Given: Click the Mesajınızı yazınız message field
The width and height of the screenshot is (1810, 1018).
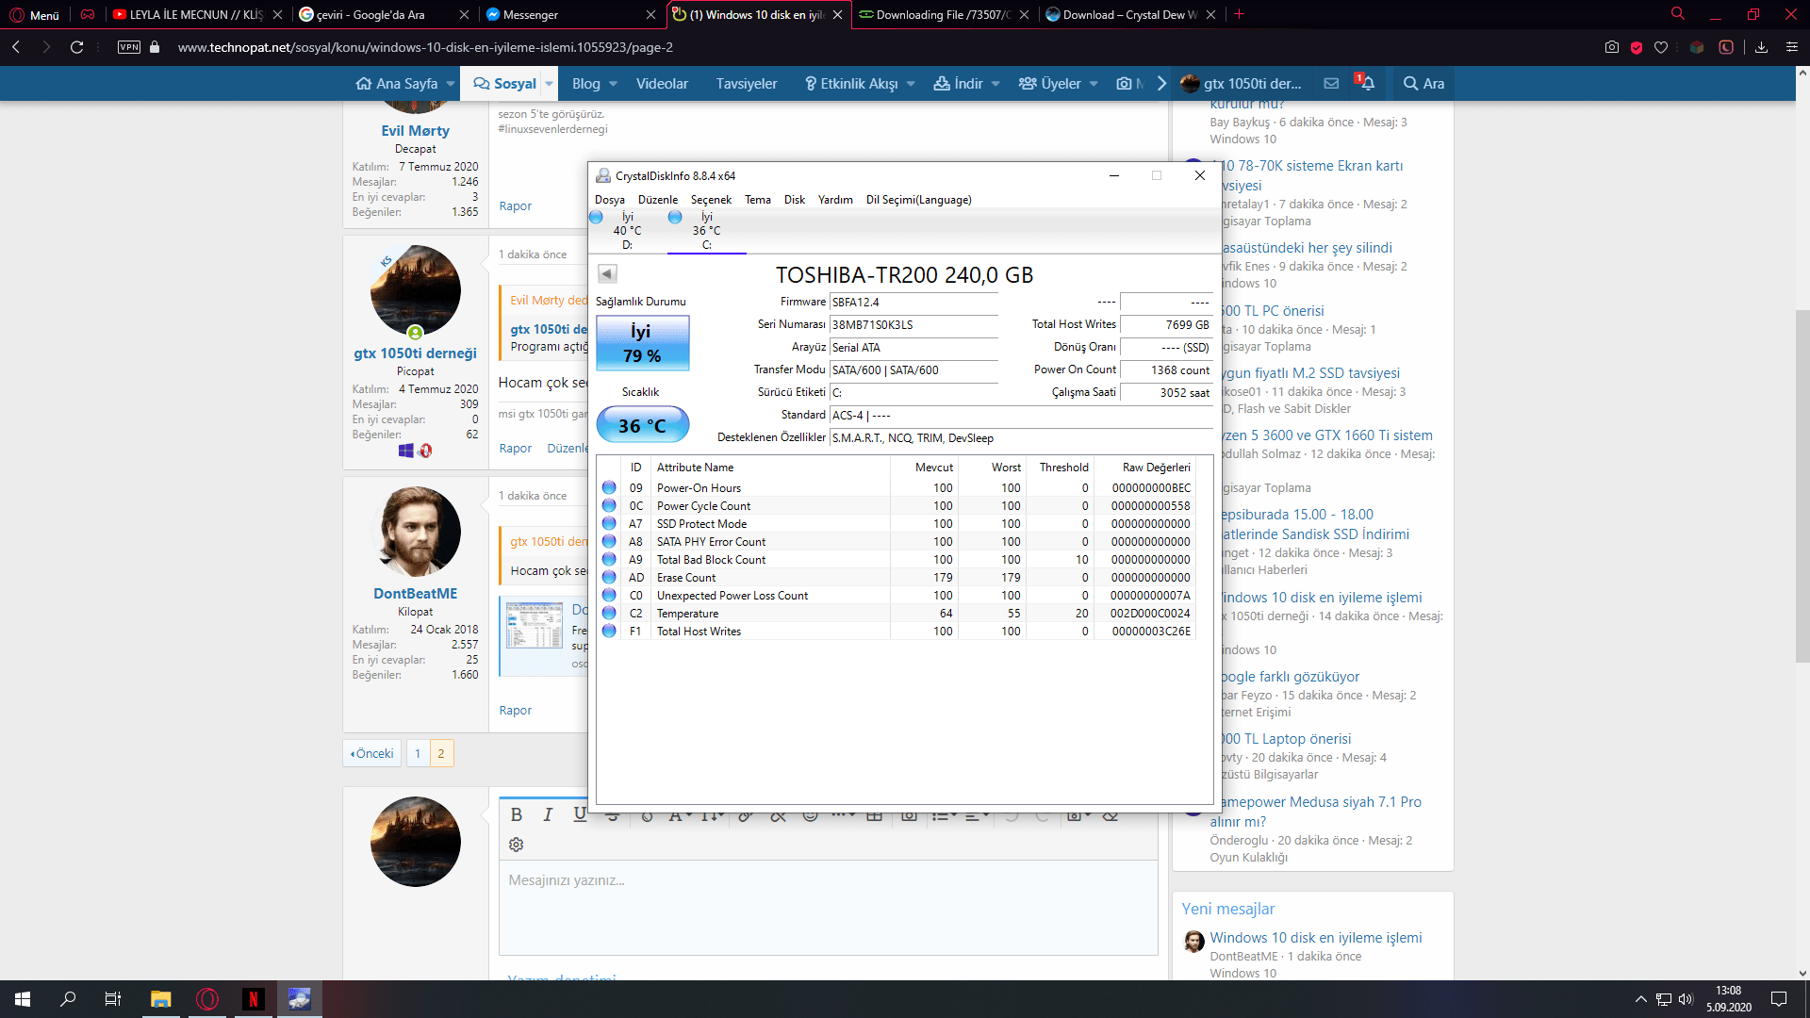Looking at the screenshot, I should click(x=828, y=905).
